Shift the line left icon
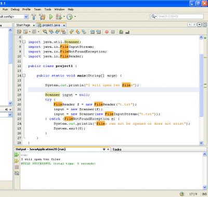This screenshot has width=208, height=197. [x=93, y=32]
